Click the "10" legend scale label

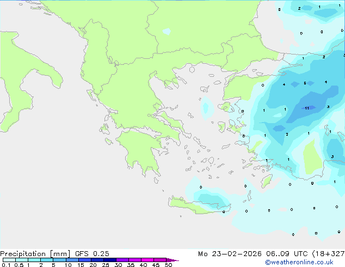(x=68, y=265)
